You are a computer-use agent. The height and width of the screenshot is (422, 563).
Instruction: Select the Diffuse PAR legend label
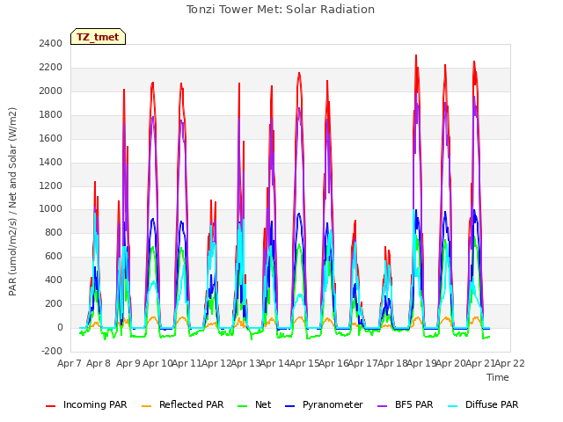tap(492, 404)
